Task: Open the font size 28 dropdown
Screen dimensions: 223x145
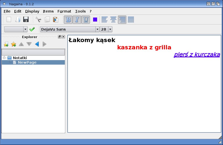Action: 110,29
